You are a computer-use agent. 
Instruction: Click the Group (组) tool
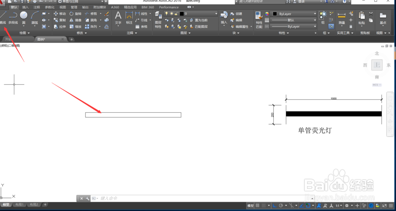click(x=323, y=18)
